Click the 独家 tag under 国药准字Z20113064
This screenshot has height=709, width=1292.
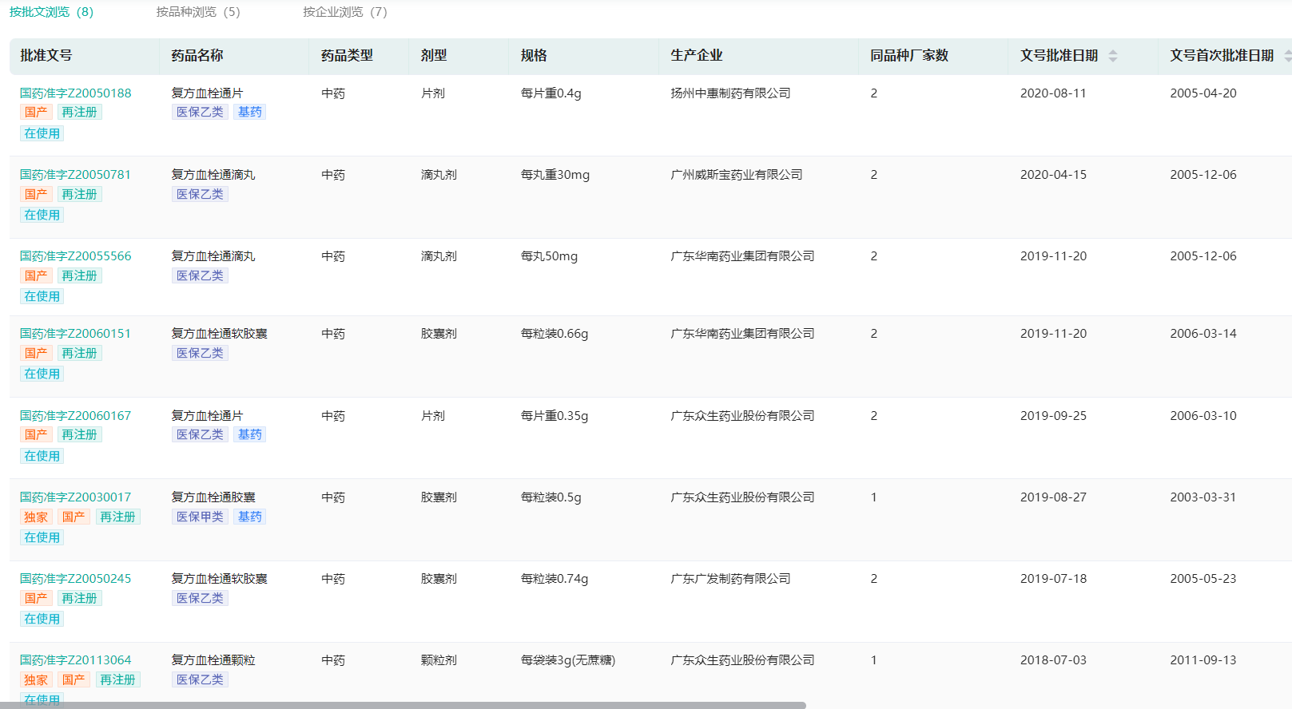click(x=36, y=680)
